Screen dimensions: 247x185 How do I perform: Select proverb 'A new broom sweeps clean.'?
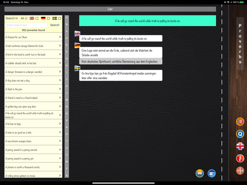point(33,141)
